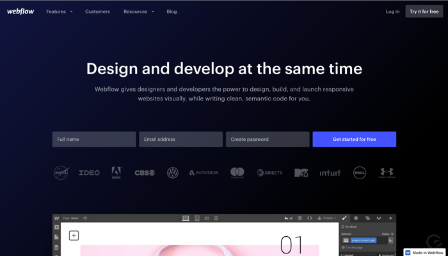Image resolution: width=448 pixels, height=256 pixels.
Task: Click the globe icon in Designer toolbar
Action: tap(300, 218)
